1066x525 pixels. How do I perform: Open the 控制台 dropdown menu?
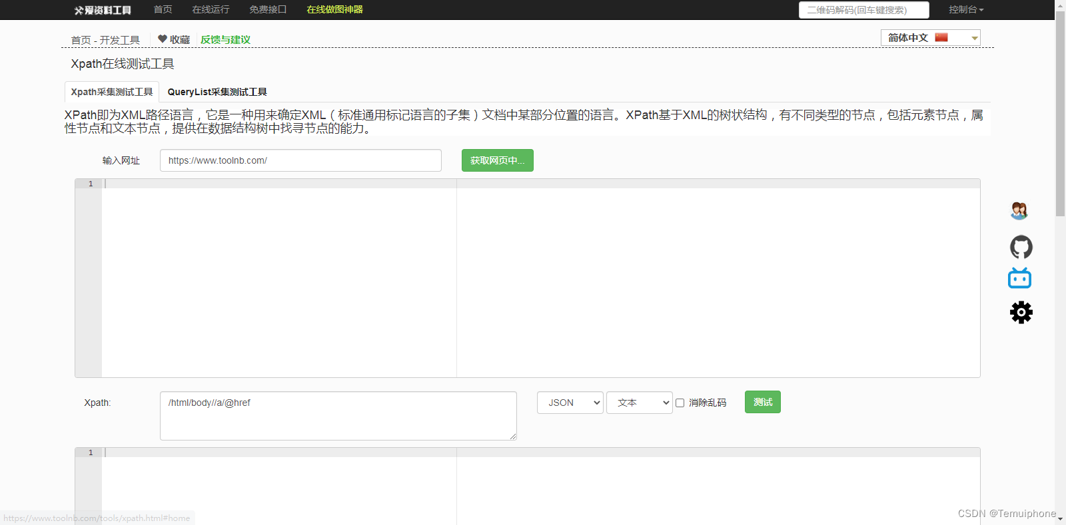(x=966, y=10)
